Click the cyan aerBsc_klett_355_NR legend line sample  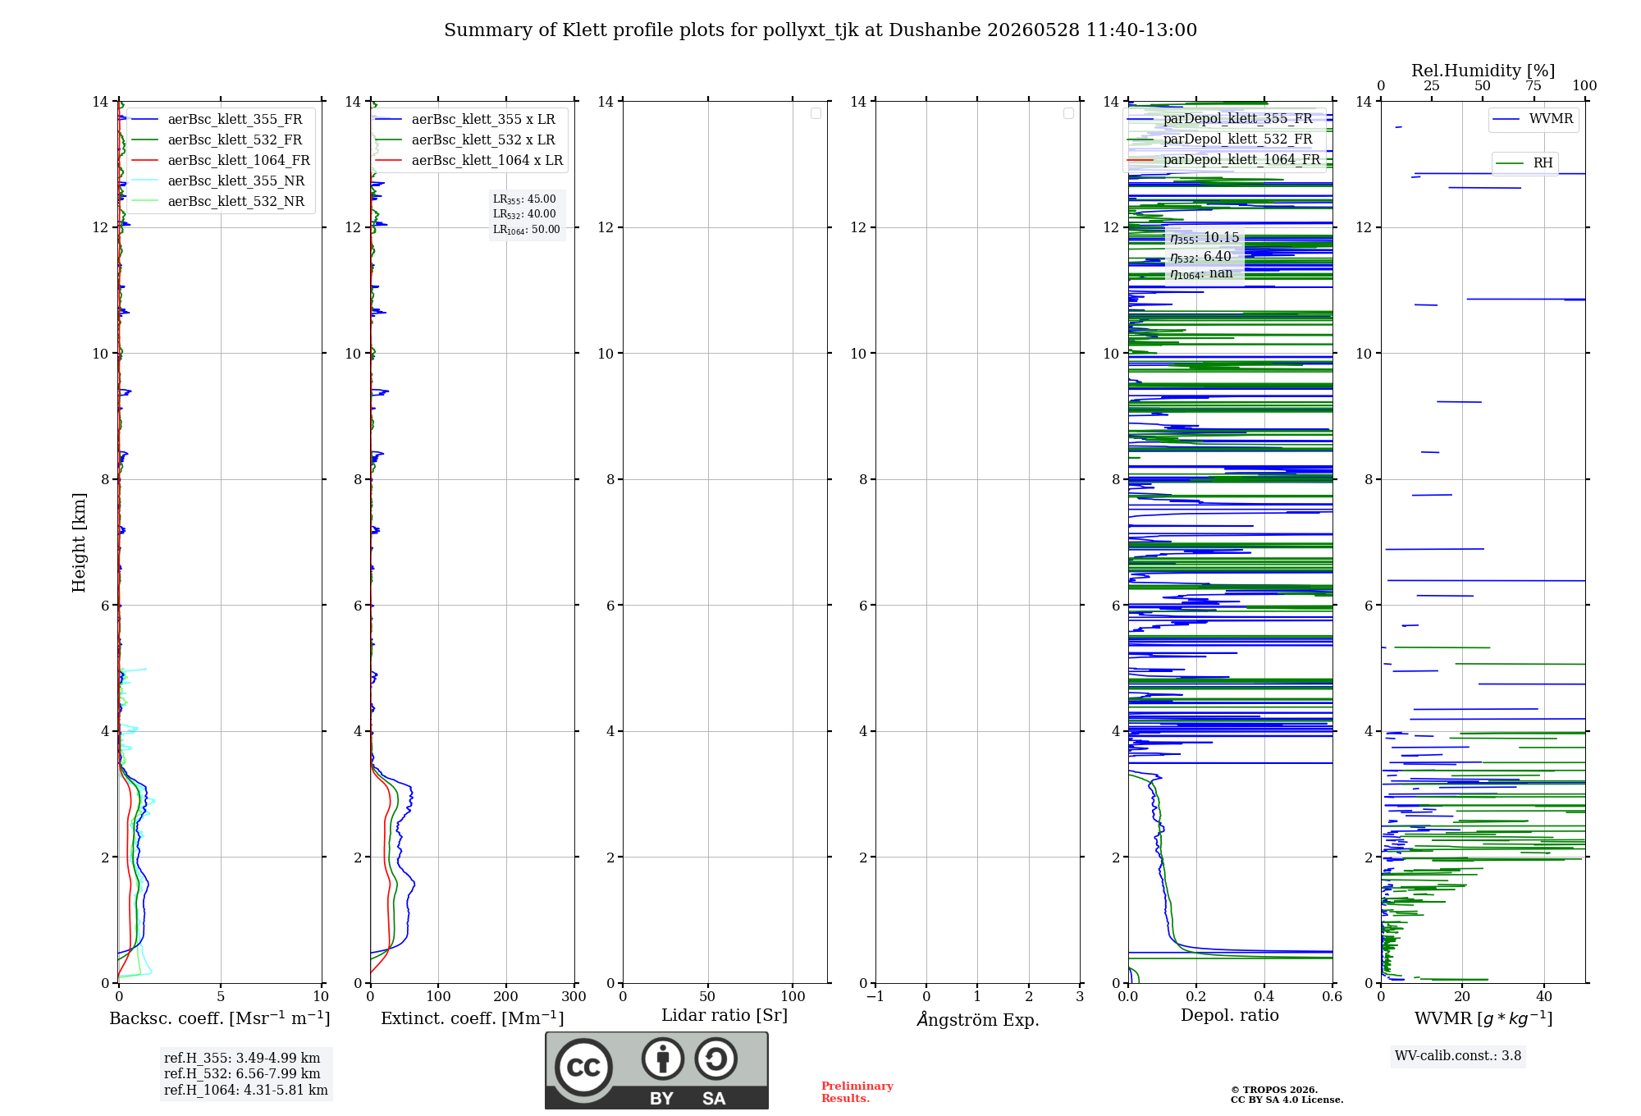[145, 181]
